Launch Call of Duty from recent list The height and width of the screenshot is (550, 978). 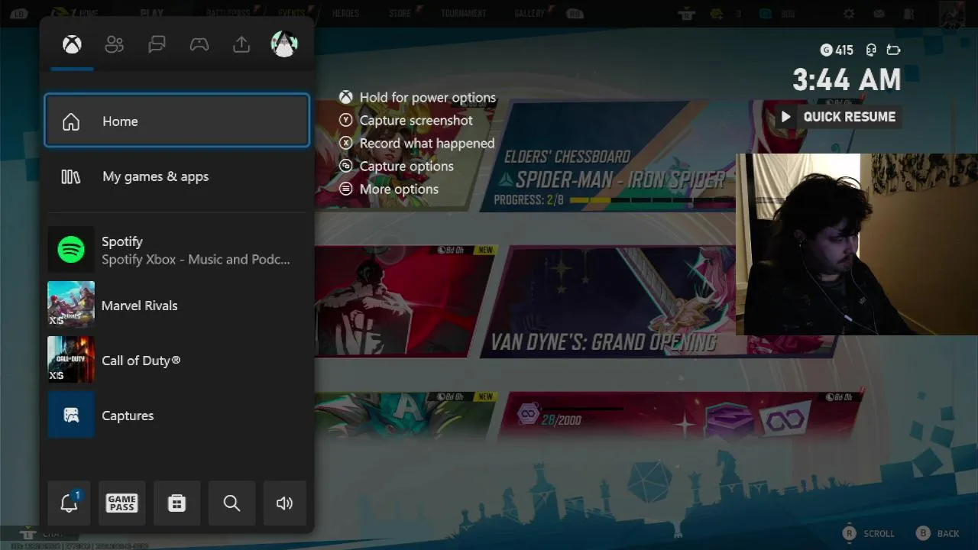(176, 360)
